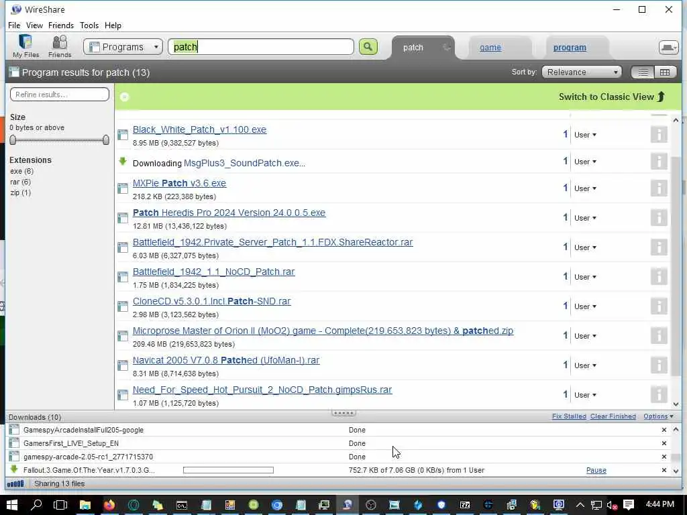Show info for MsgPlus3_SoundPatch.exe download

click(x=659, y=162)
